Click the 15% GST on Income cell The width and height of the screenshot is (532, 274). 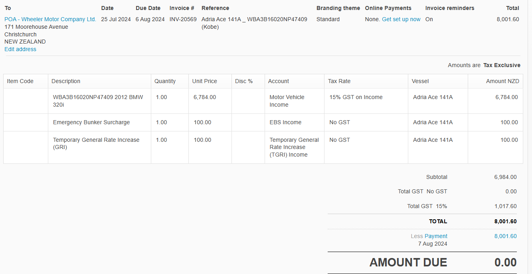click(366, 101)
